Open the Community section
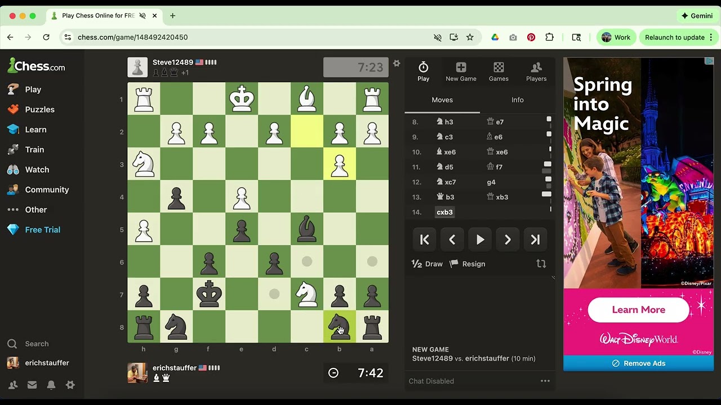This screenshot has width=721, height=405. [x=38, y=190]
